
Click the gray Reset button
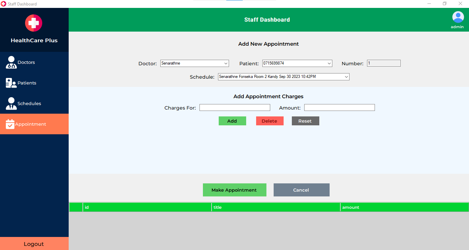click(306, 121)
